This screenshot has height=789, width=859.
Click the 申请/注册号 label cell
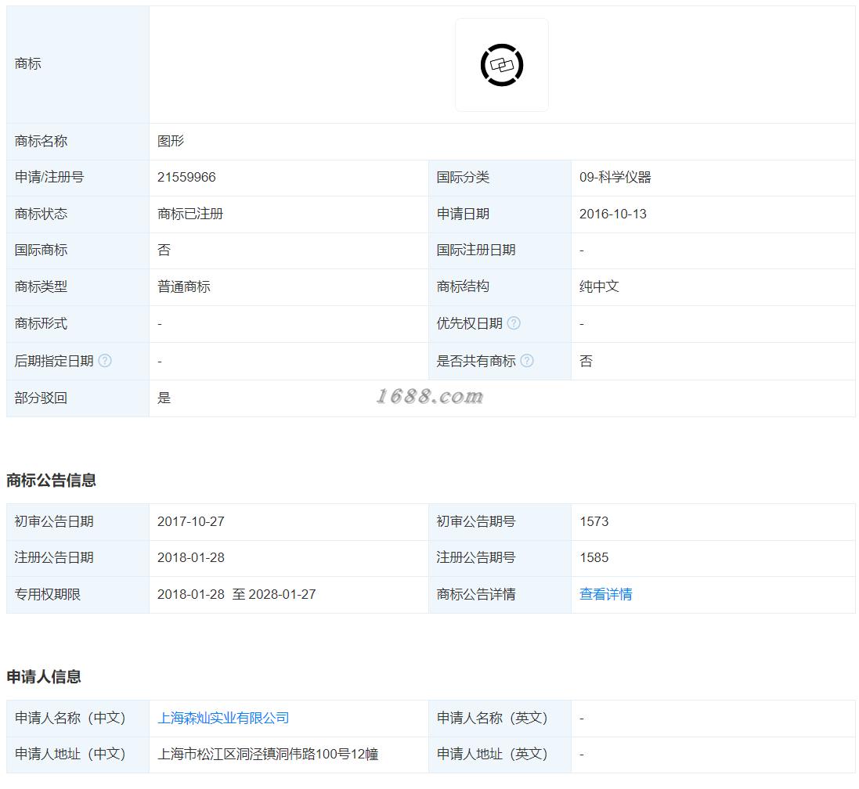pos(78,178)
